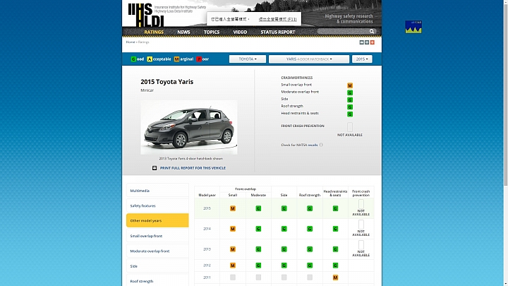This screenshot has width=508, height=286.
Task: Click 2015 row Small overlap M rating
Action: point(233,208)
